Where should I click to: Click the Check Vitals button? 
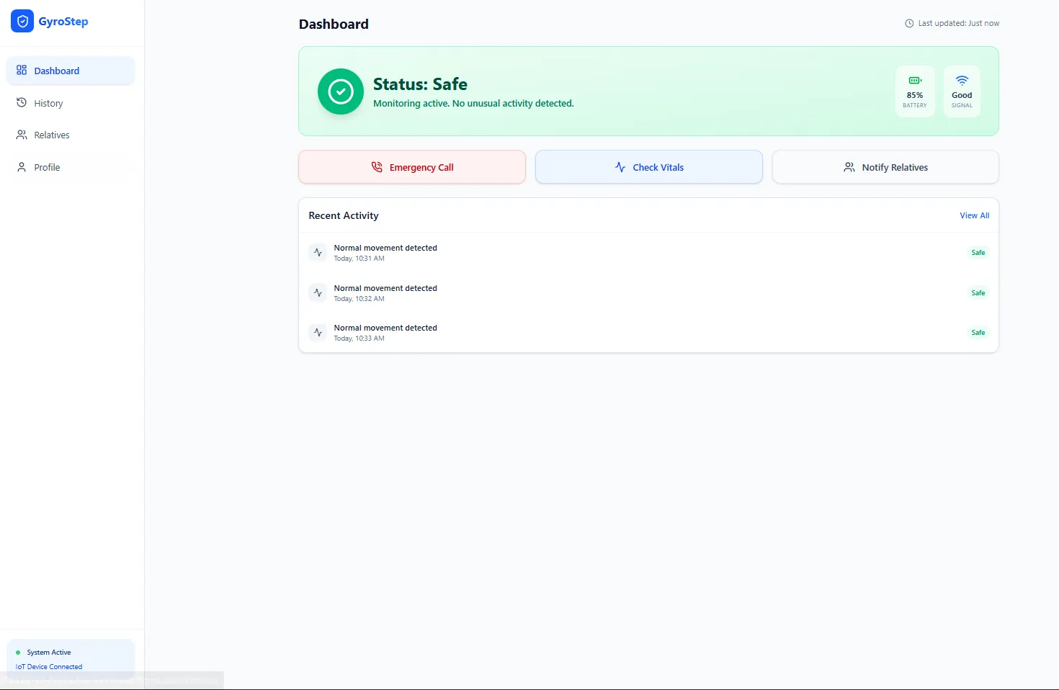(x=649, y=167)
